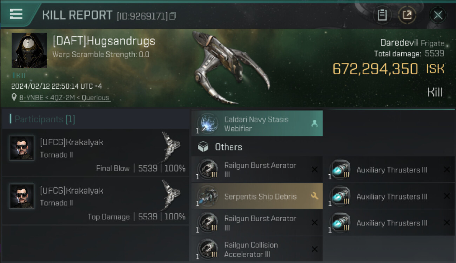
Task: Select Caldari Navy Stasis Webifier item
Action: pos(257,124)
